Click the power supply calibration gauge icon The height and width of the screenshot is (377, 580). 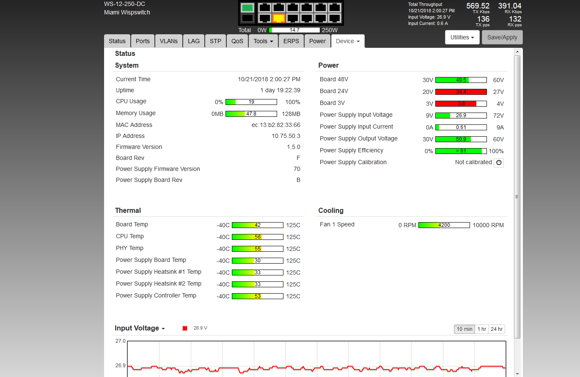(499, 162)
